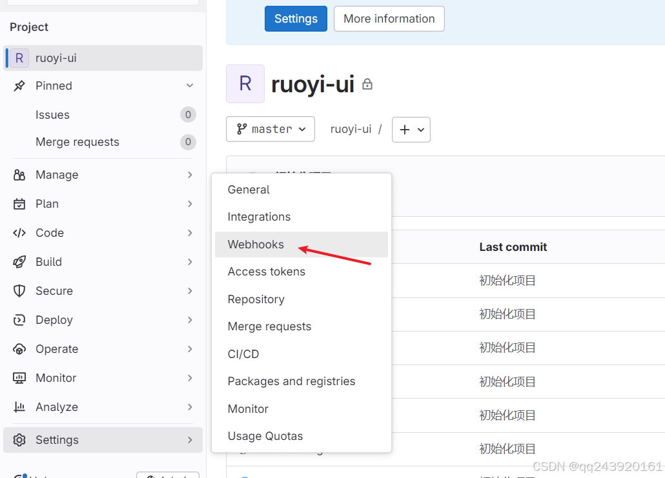This screenshot has width=665, height=478.
Task: Open Usage Quotas settings
Action: tap(302, 436)
